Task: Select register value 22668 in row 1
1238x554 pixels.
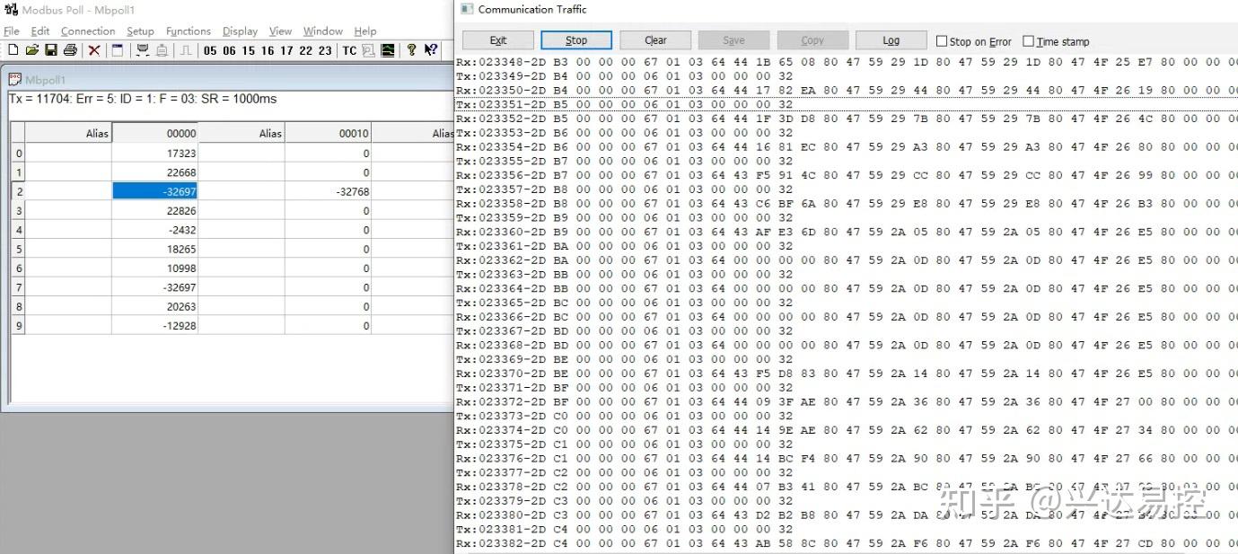Action: pos(154,172)
